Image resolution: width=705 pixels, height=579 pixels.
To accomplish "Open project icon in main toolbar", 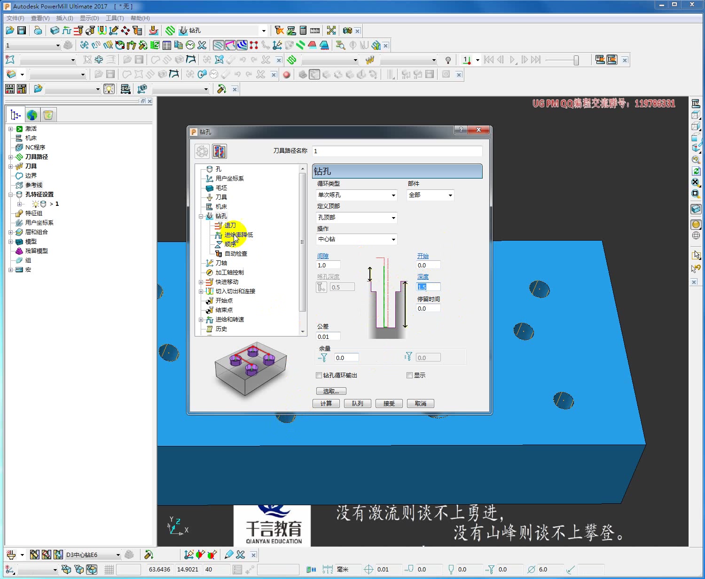I will pos(10,31).
